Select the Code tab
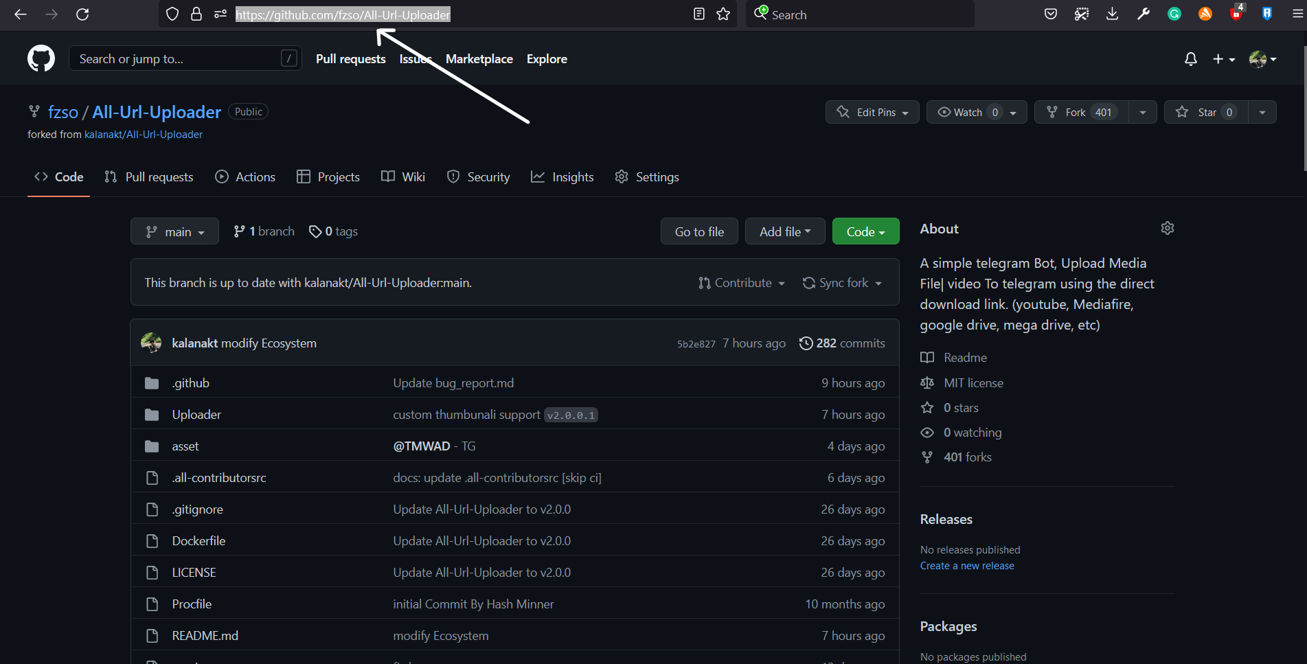The image size is (1307, 664). coord(59,177)
